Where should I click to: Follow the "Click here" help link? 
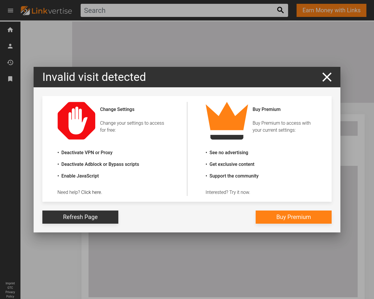click(x=91, y=192)
